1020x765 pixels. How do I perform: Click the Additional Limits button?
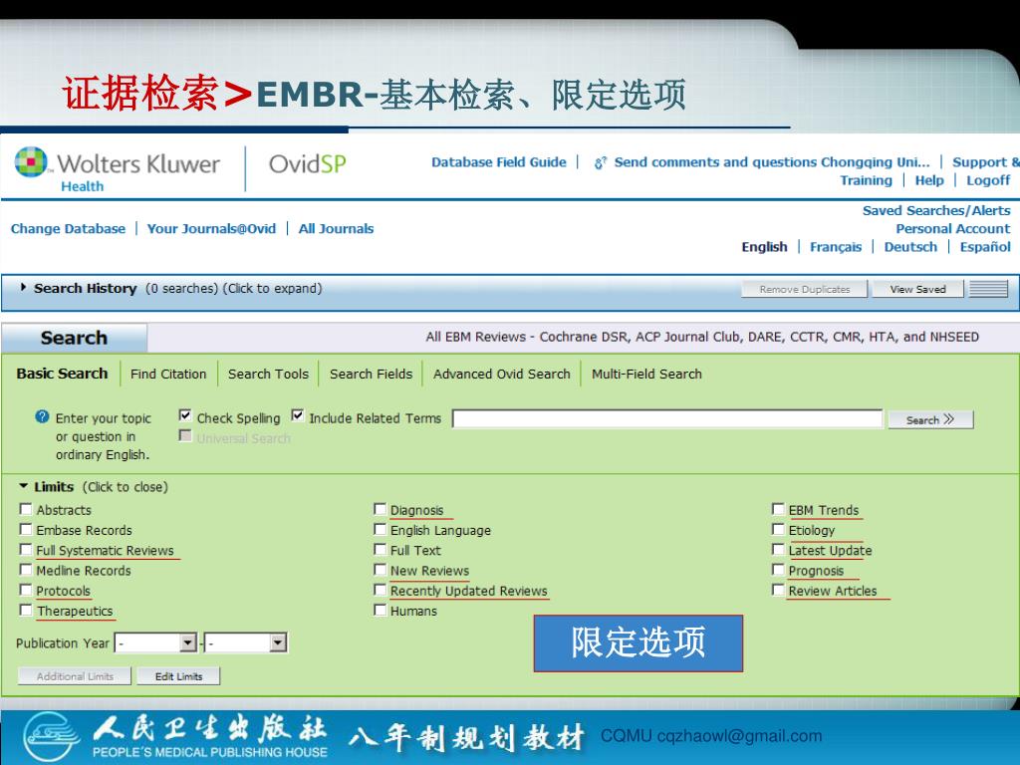pyautogui.click(x=75, y=676)
